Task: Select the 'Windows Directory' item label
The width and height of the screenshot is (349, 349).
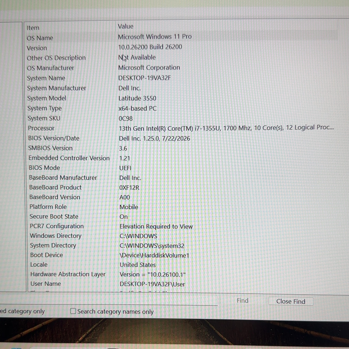Action: point(56,236)
